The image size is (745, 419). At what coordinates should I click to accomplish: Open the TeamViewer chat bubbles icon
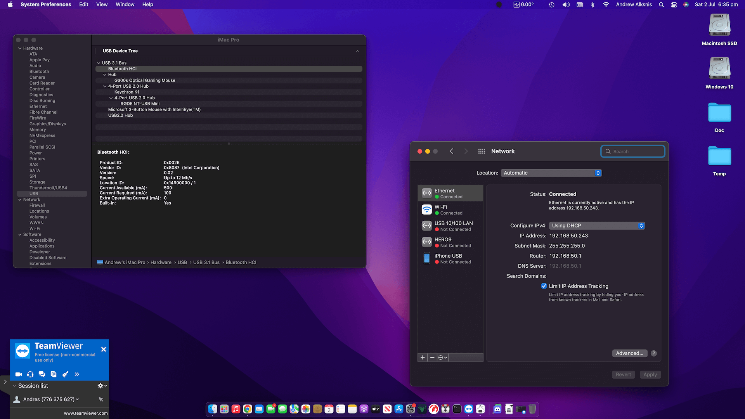click(x=42, y=374)
